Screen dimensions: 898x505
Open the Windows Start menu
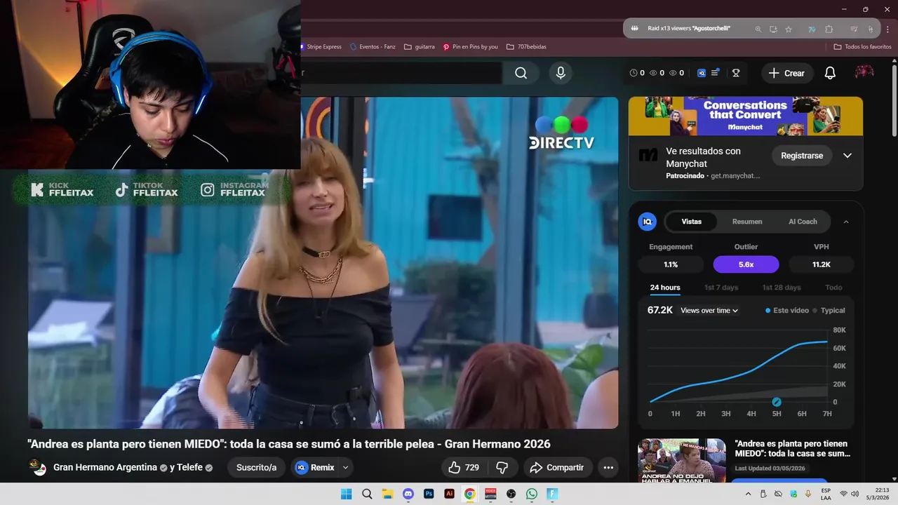pyautogui.click(x=346, y=494)
